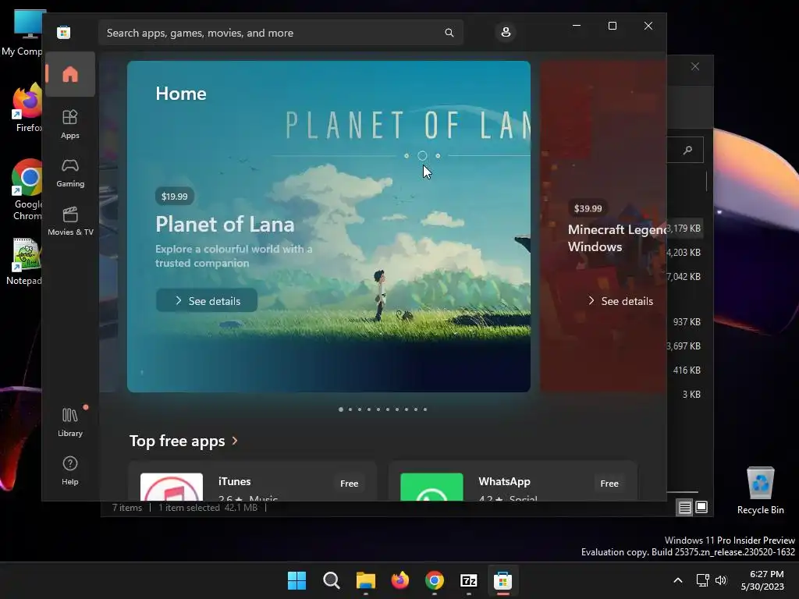Open the user account profile icon
Viewport: 799px width, 599px height.
tap(506, 32)
